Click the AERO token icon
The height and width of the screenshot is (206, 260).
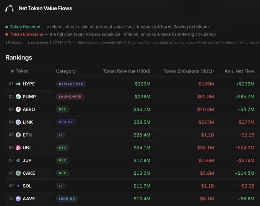click(18, 109)
